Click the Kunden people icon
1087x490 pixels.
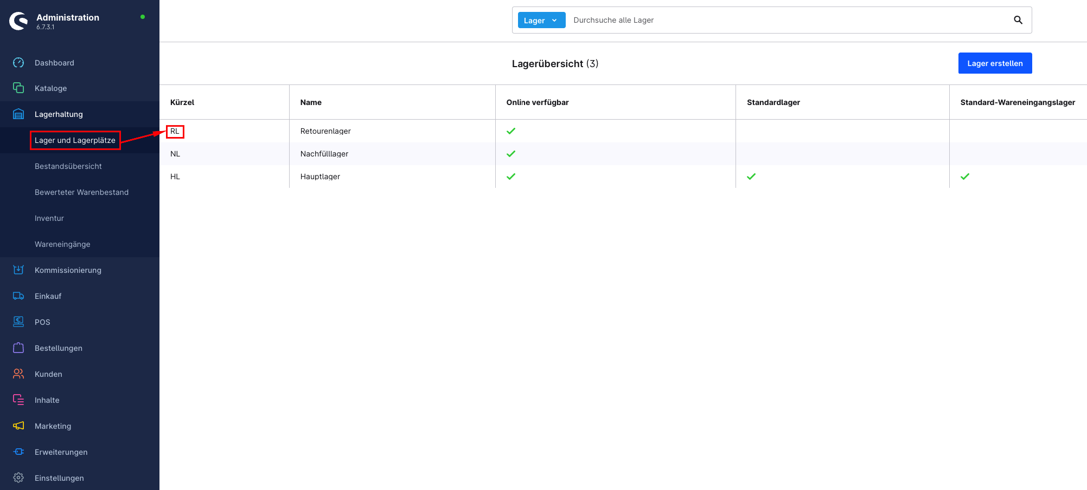point(18,374)
